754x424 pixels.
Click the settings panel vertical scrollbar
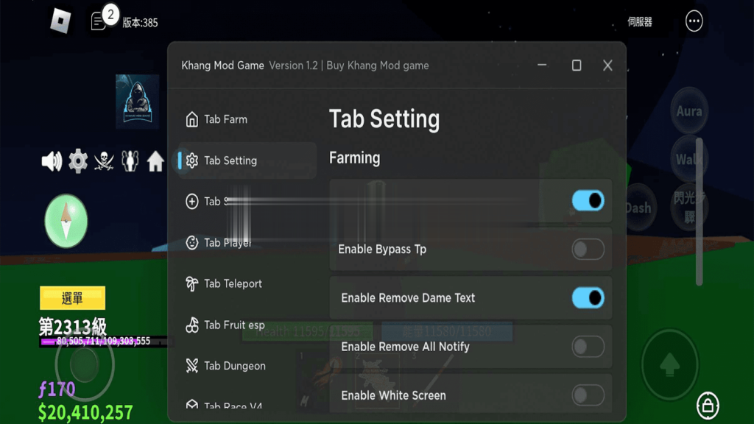(699, 212)
